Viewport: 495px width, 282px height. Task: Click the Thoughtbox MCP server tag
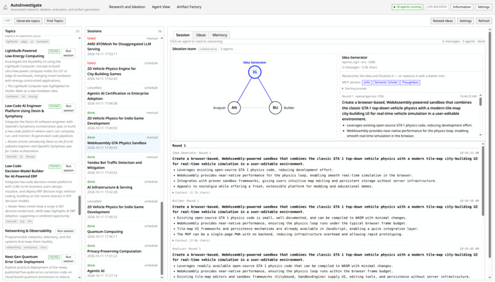[x=410, y=82]
